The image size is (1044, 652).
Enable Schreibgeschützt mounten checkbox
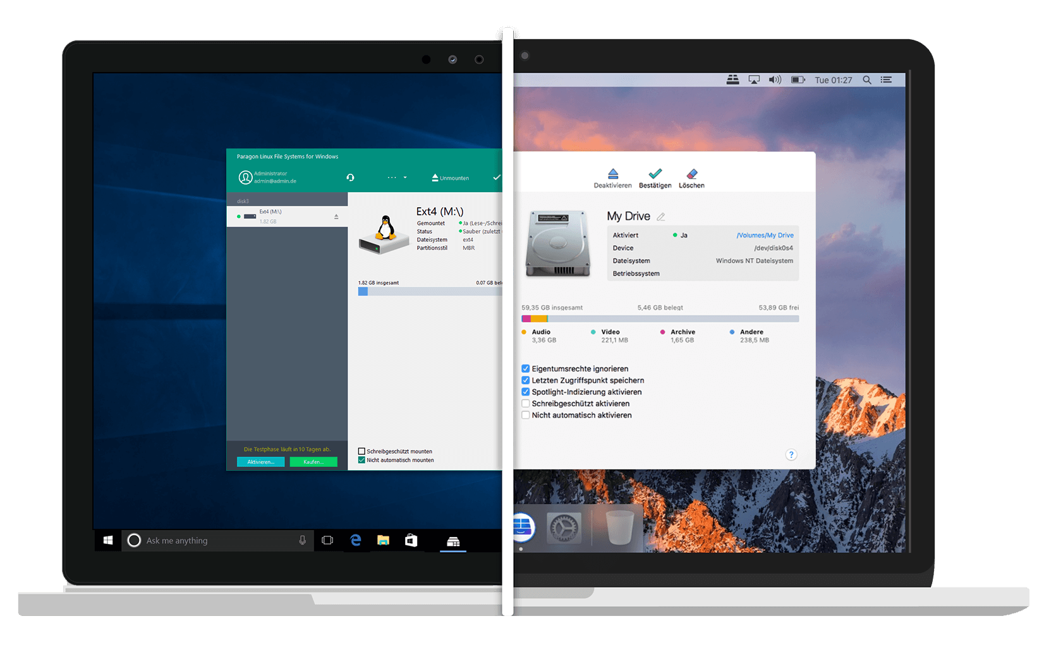click(361, 451)
